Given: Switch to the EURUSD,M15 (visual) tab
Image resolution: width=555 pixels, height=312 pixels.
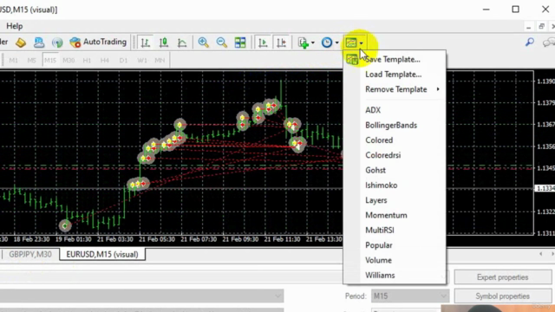Looking at the screenshot, I should 102,254.
